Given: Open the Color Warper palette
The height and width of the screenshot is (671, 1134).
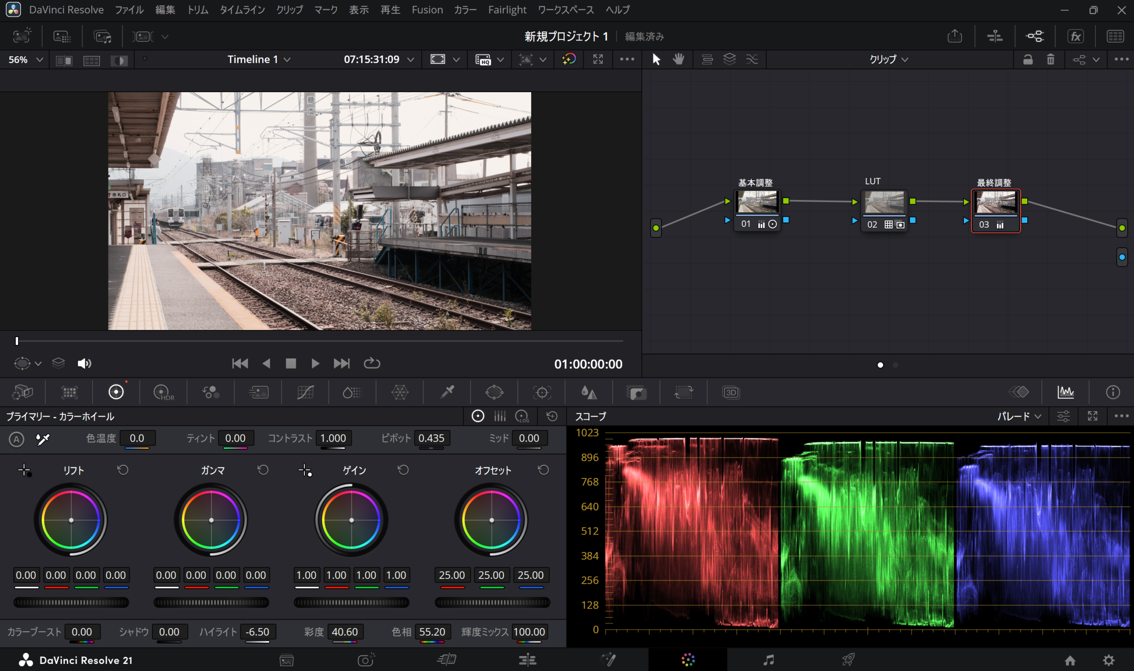Looking at the screenshot, I should [x=400, y=392].
